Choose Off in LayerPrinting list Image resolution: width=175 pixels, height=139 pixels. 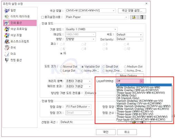144,85
